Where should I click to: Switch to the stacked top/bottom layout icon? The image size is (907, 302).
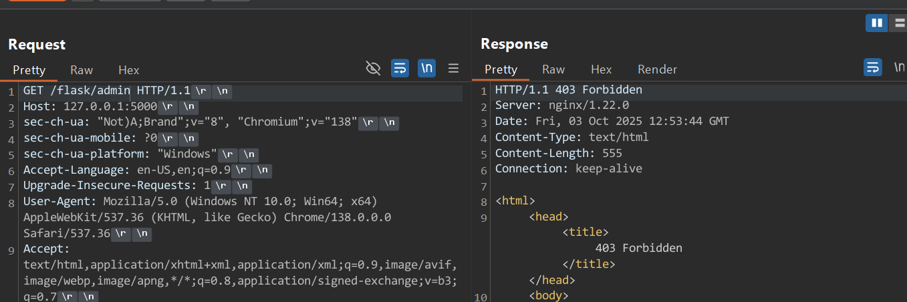(x=900, y=23)
